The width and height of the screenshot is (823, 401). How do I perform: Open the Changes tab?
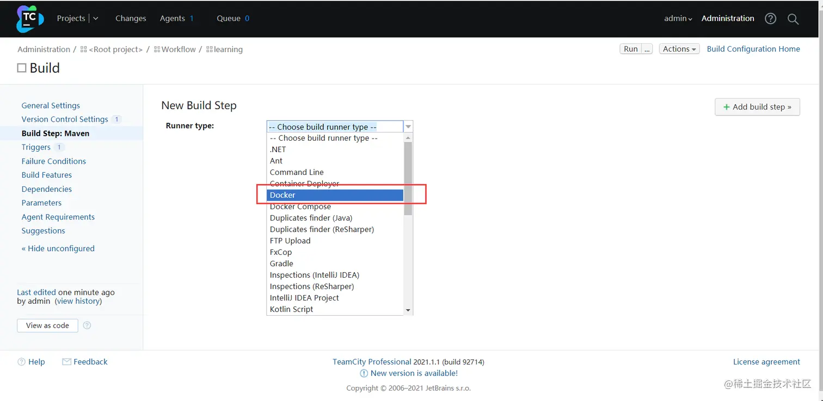131,18
